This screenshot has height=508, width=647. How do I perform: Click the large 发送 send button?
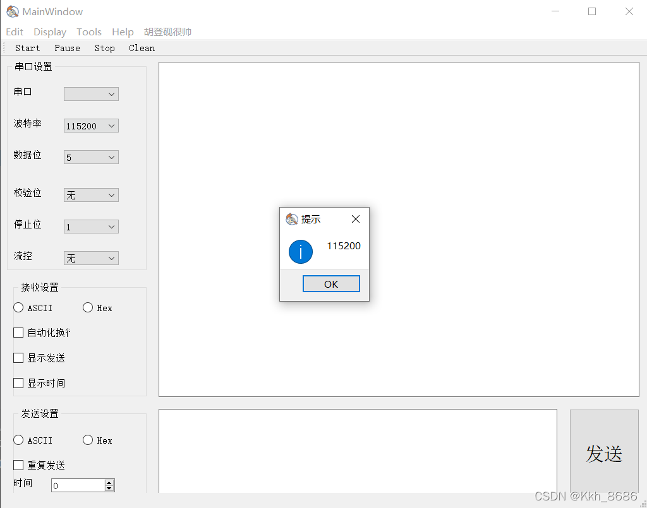[604, 451]
